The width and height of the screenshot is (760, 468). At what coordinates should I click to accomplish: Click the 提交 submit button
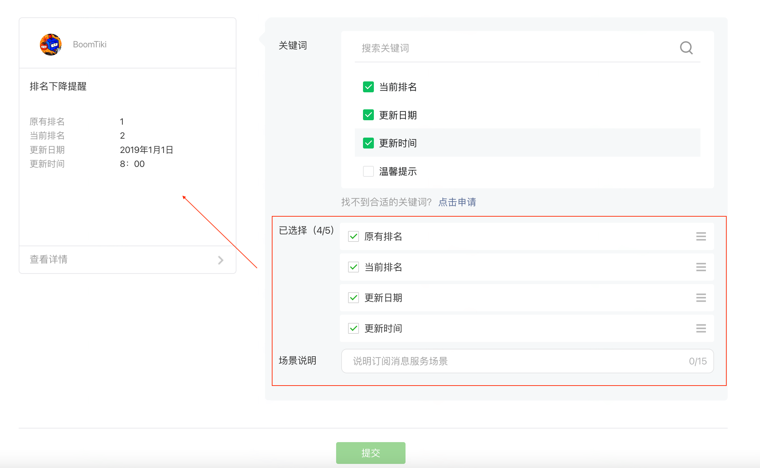371,453
